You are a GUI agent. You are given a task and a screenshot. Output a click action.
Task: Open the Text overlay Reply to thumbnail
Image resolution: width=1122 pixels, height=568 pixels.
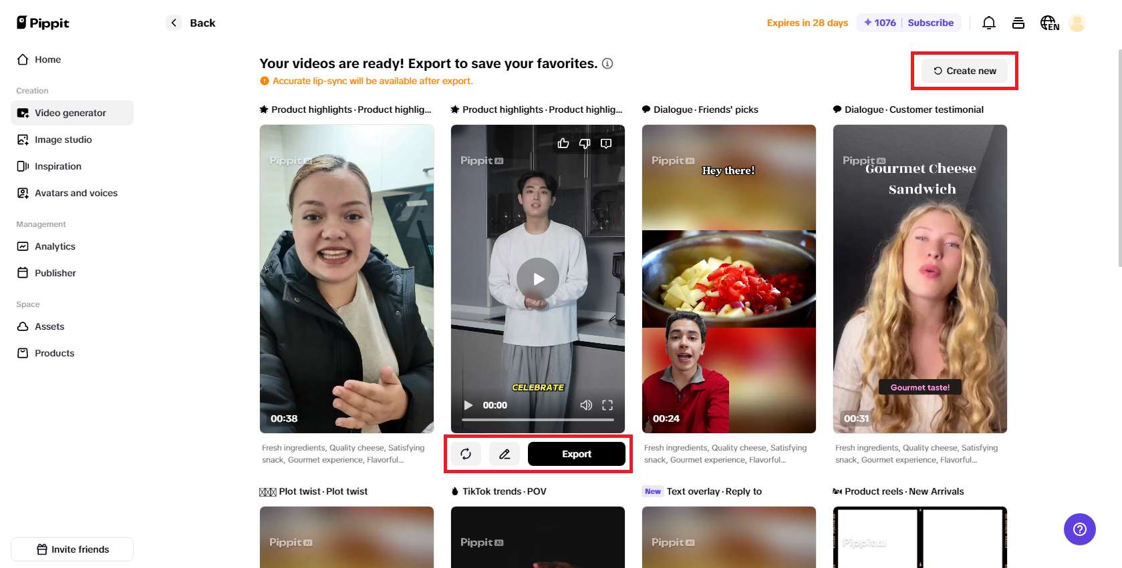(x=729, y=537)
